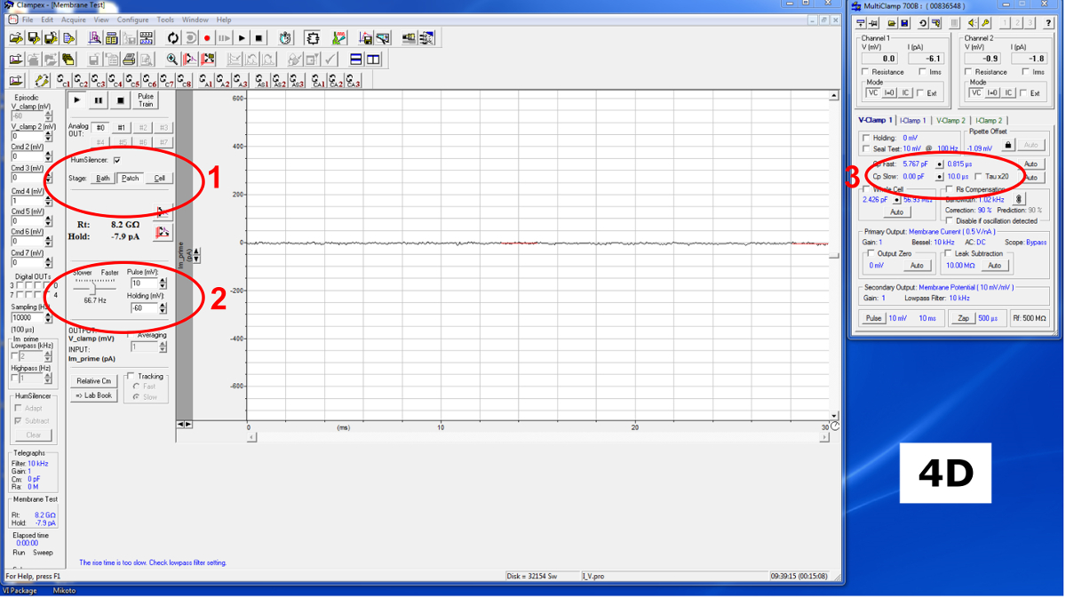This screenshot has width=1066, height=598.
Task: Click the Lab Book button
Action: coord(94,395)
